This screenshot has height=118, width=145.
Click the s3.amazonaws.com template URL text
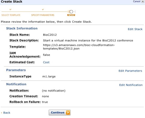click(79, 47)
